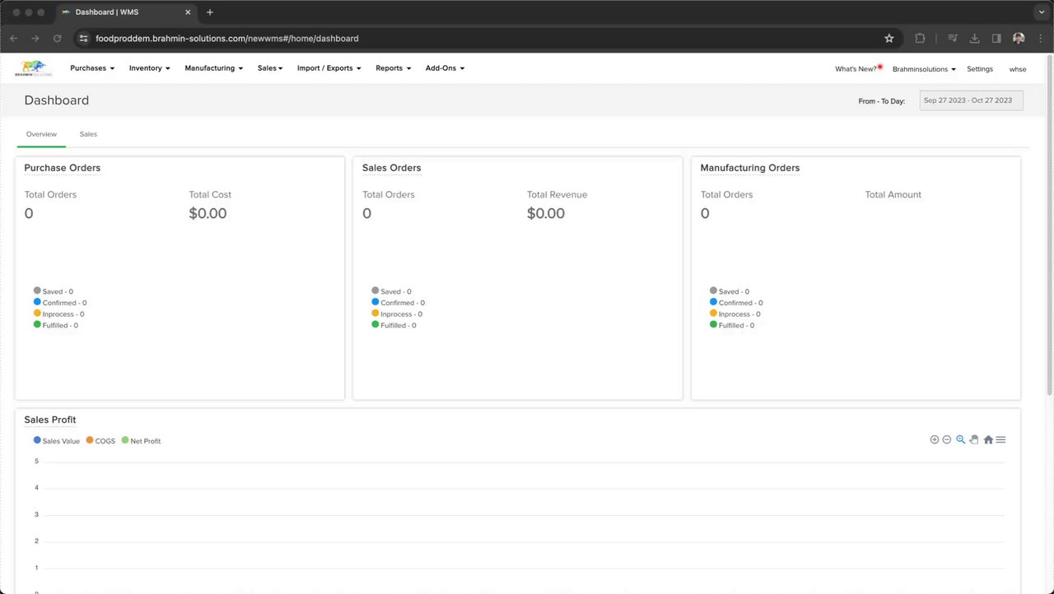Expand the Purchases dropdown menu
The height and width of the screenshot is (594, 1054).
[x=92, y=68]
